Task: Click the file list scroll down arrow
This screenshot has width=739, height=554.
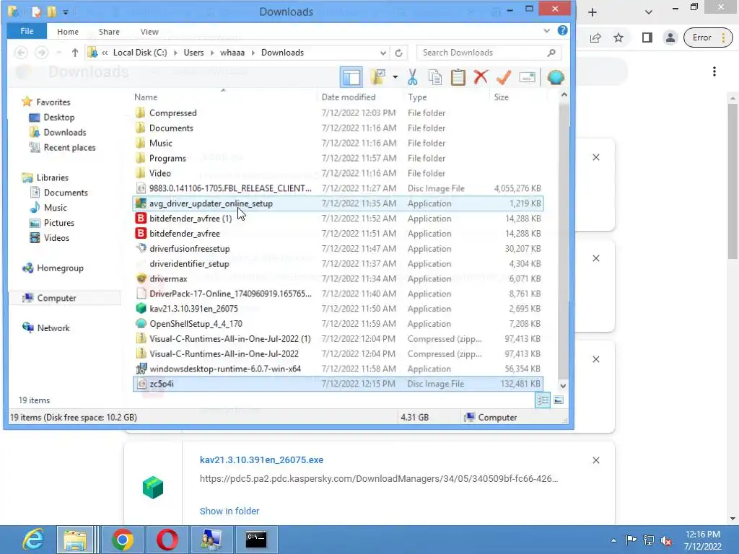Action: tap(563, 385)
